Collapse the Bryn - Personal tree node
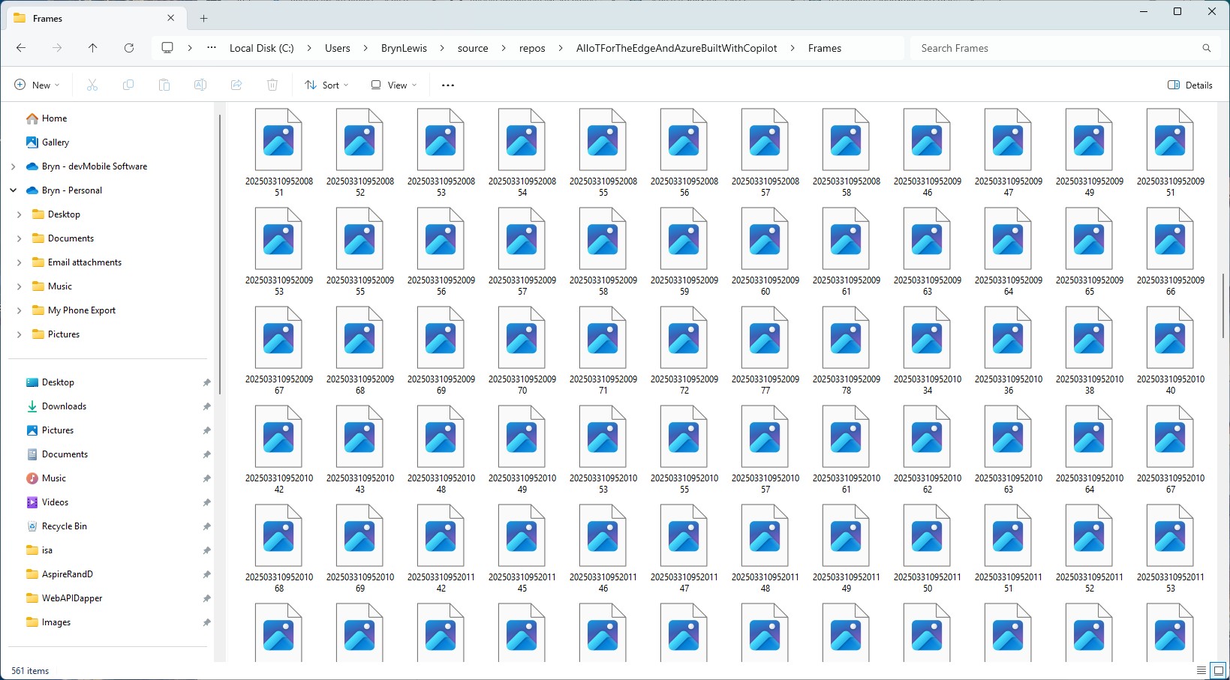 (14, 190)
